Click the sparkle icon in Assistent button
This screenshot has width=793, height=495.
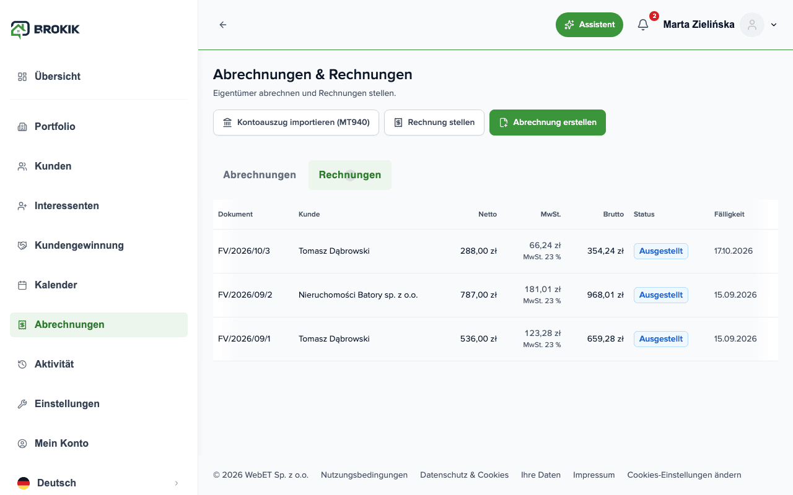569,25
